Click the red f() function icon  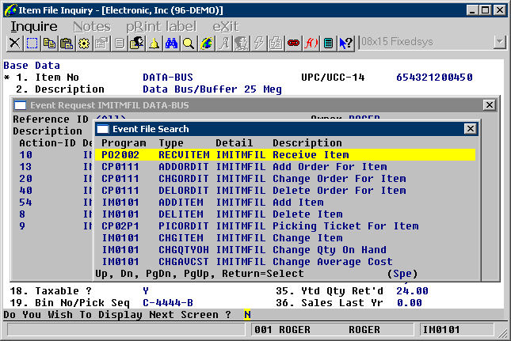(x=311, y=44)
